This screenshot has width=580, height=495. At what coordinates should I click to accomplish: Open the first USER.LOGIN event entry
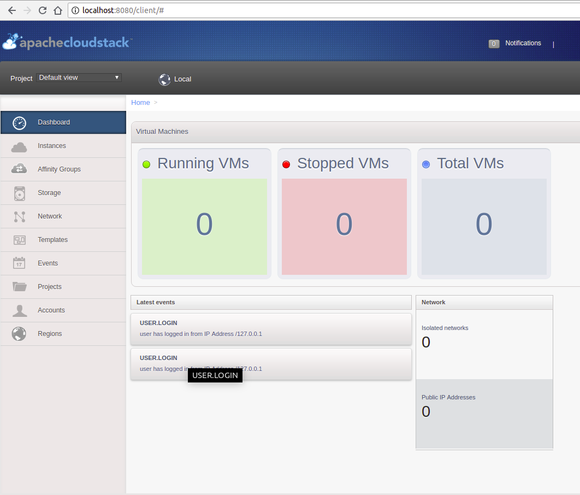coord(271,329)
